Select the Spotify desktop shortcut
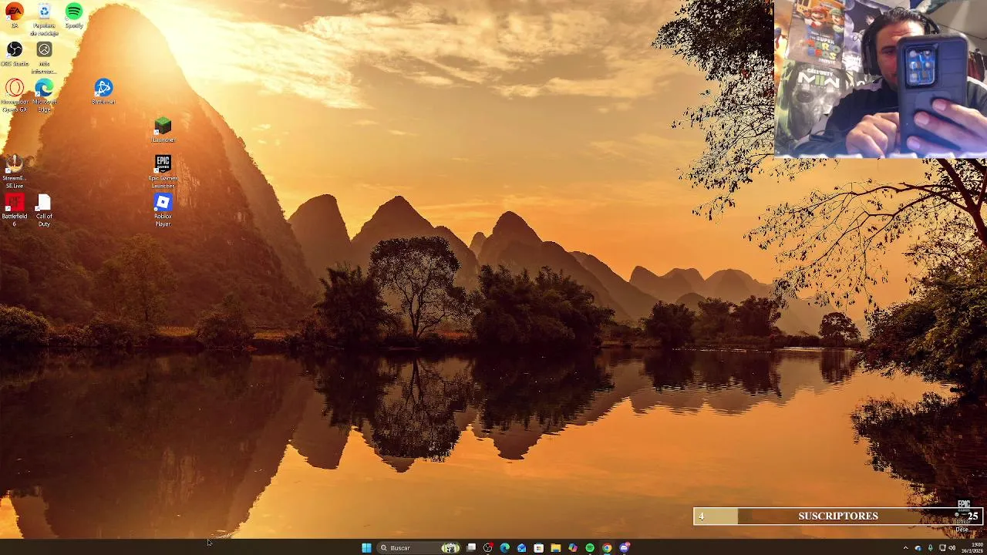 pos(74,15)
